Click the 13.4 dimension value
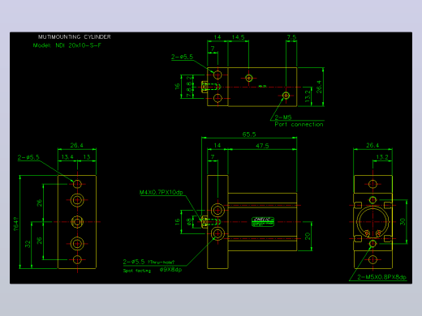The width and height of the screenshot is (422, 316). pos(67,157)
